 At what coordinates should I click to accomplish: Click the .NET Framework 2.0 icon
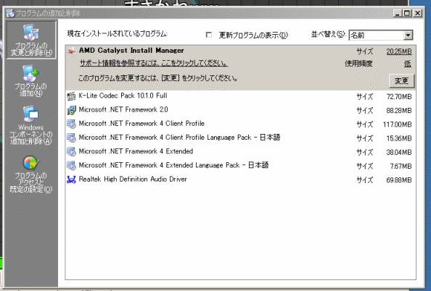[x=71, y=110]
